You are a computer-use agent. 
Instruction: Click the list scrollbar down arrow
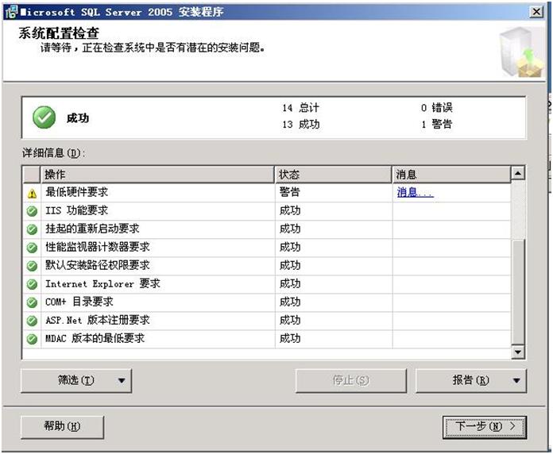(x=518, y=352)
